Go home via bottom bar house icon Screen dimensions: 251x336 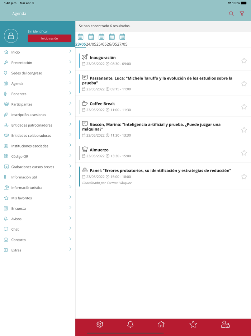click(x=161, y=324)
